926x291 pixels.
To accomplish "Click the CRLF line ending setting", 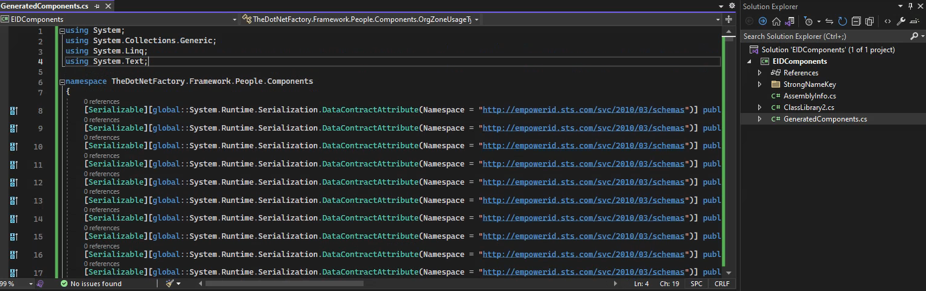I will tap(722, 284).
